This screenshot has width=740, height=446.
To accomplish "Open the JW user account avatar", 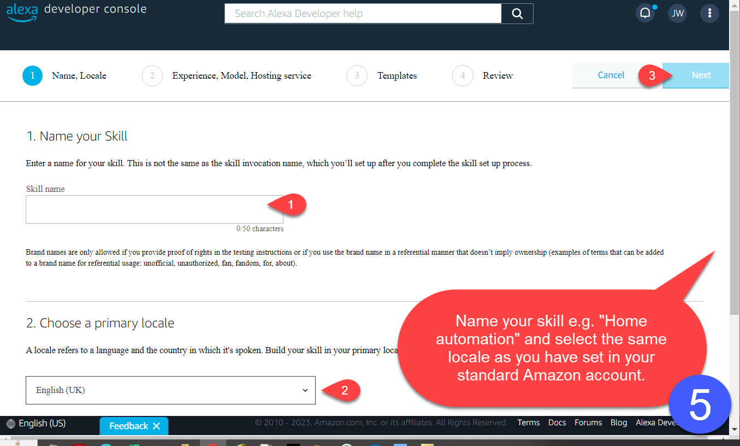I will pos(677,14).
